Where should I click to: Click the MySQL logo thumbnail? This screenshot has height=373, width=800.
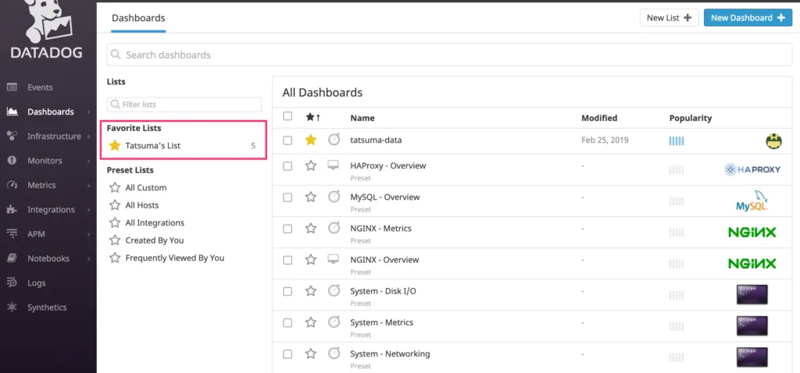pos(752,201)
